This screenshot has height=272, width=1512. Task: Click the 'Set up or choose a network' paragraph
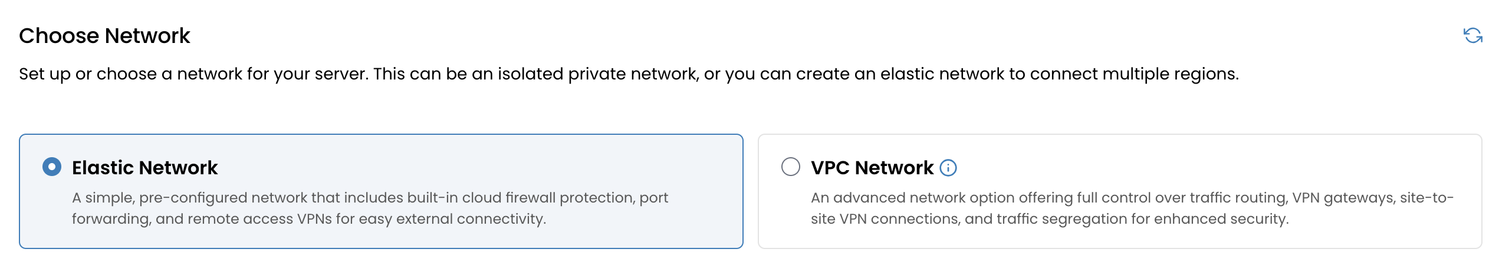(629, 74)
